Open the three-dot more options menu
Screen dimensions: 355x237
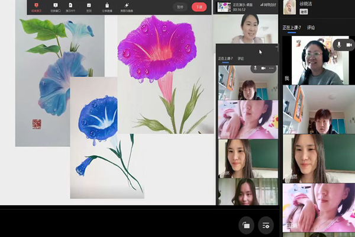click(x=272, y=68)
